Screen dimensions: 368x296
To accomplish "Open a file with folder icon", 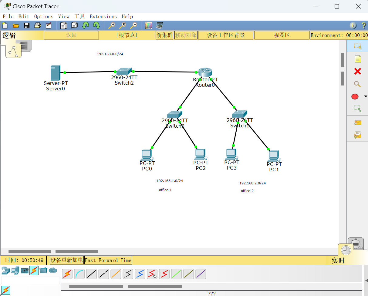I will (16, 25).
